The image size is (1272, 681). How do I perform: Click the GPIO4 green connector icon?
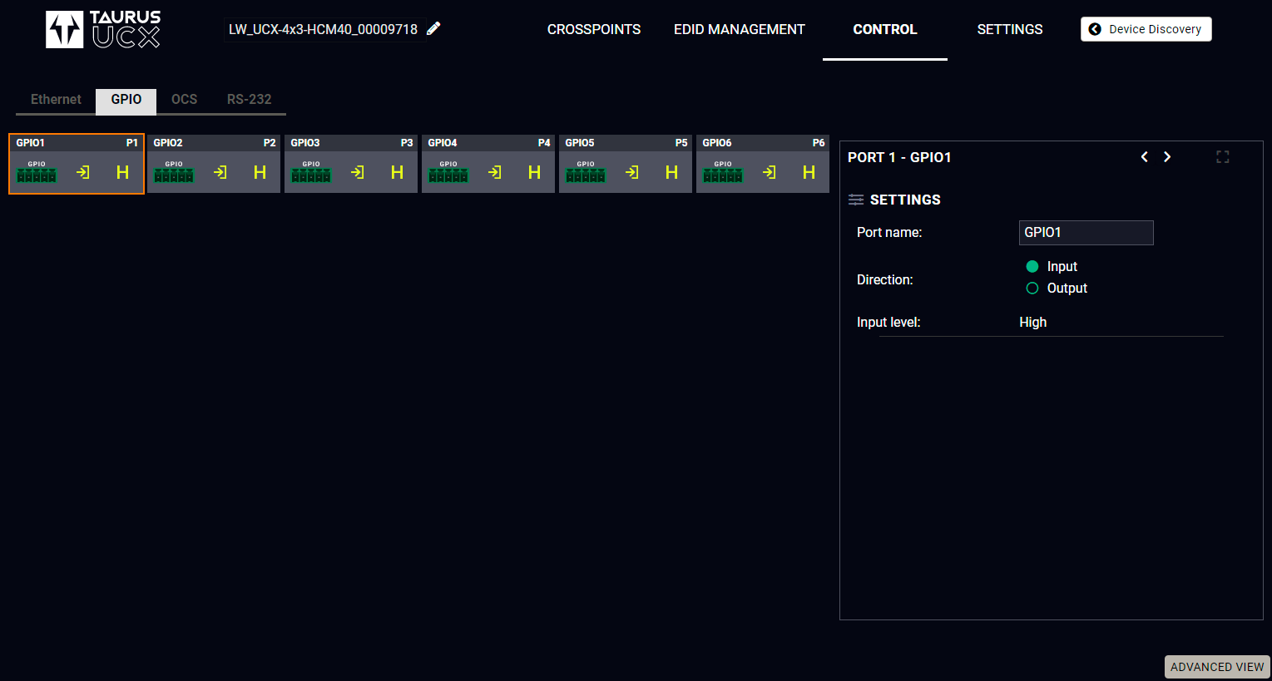tap(448, 173)
